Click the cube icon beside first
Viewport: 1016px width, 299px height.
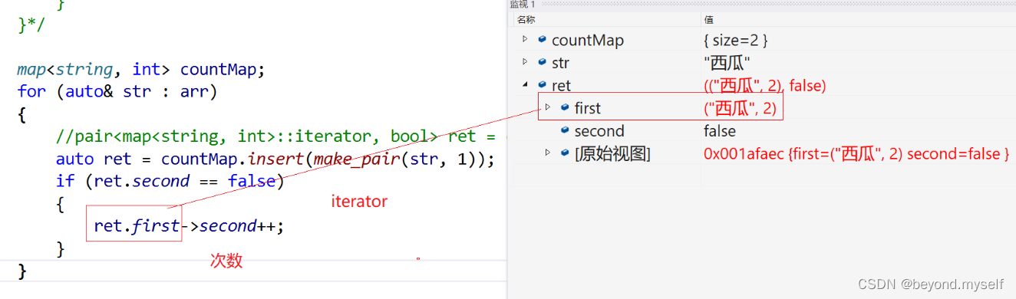tap(565, 108)
